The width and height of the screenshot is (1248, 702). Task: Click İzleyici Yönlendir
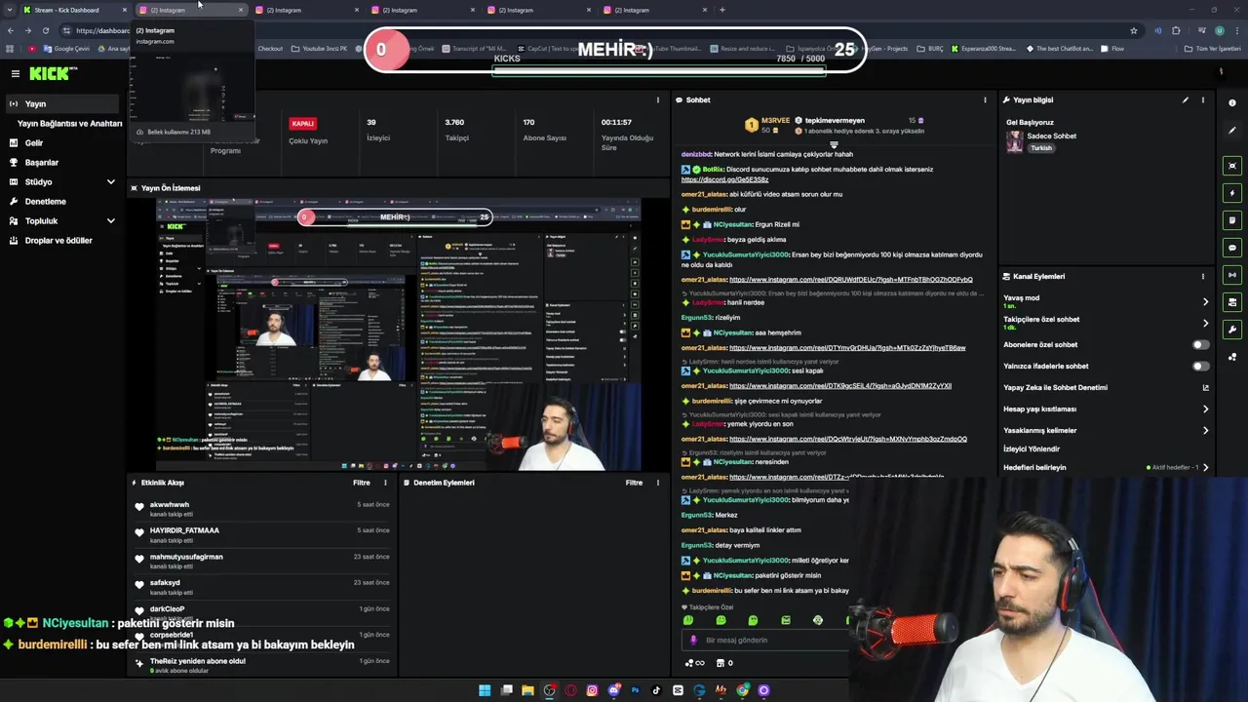[x=1032, y=449]
